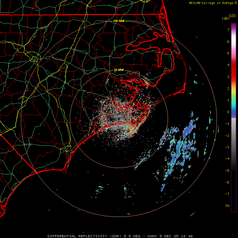Click the colorbar value label 0
Viewport: 238px width, 238px height.
pos(228,112)
